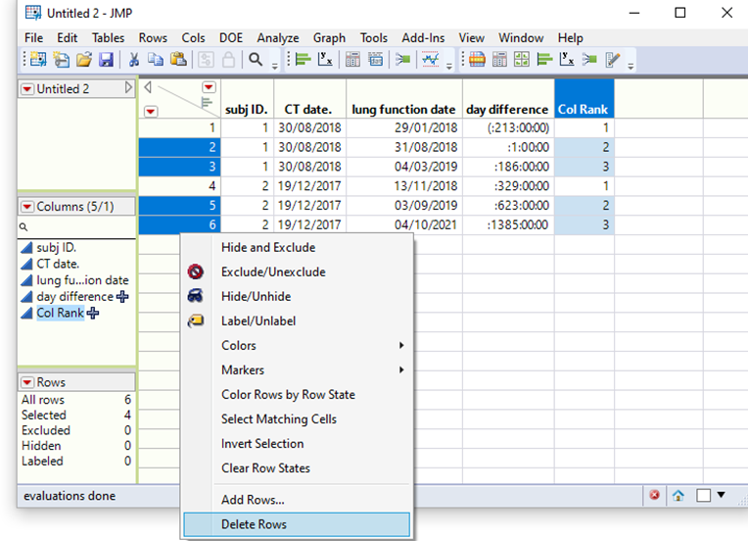
Task: Select Clear Row States
Action: 297,467
